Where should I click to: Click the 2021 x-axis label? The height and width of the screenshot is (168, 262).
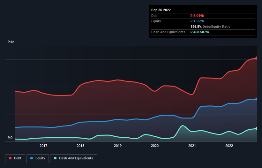[192, 146]
